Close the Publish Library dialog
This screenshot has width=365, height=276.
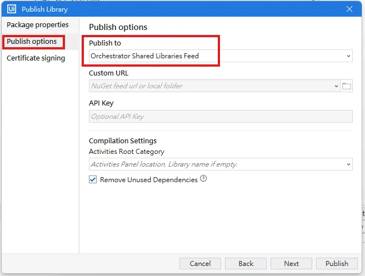point(349,9)
